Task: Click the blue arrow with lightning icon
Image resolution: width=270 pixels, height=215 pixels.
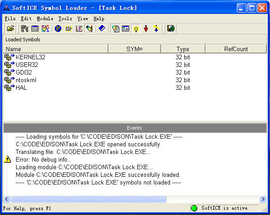Action: coord(157,28)
